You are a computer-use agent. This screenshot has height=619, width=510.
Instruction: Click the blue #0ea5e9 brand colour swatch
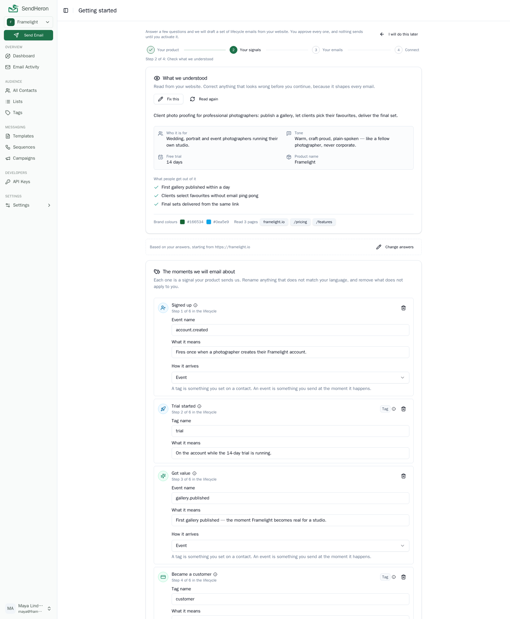coord(209,222)
